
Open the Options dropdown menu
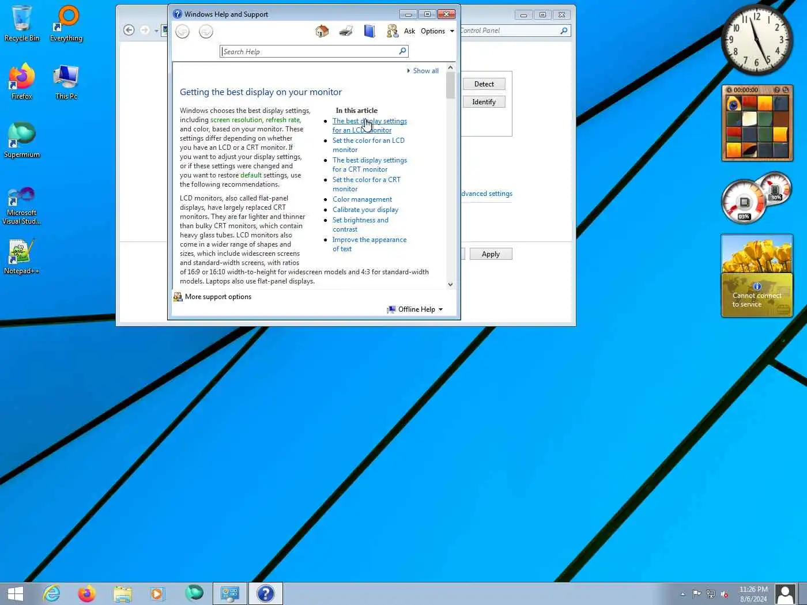click(438, 31)
